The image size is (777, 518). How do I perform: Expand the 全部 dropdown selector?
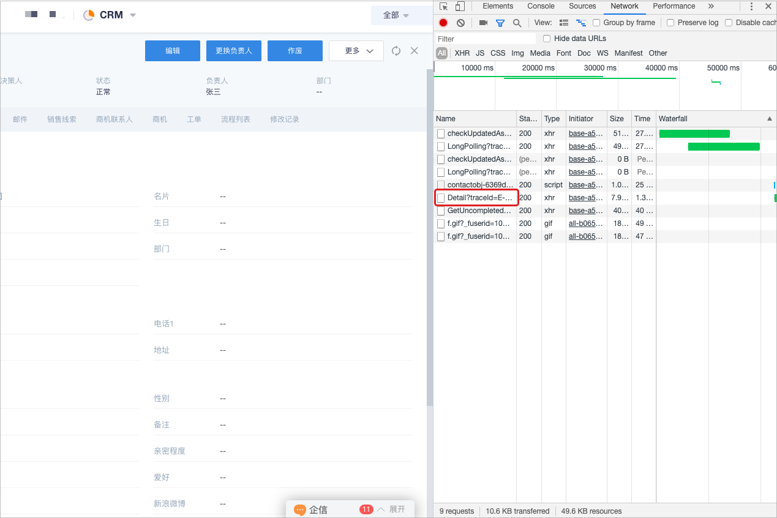396,15
